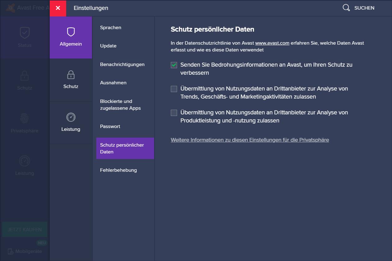Close settings with the red X
Image resolution: width=392 pixels, height=261 pixels.
(58, 8)
